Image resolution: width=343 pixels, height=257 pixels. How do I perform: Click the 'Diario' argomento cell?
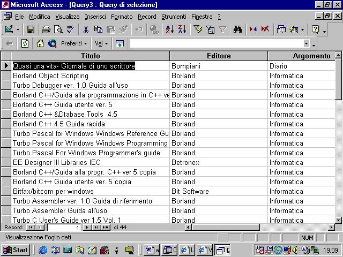pos(301,66)
